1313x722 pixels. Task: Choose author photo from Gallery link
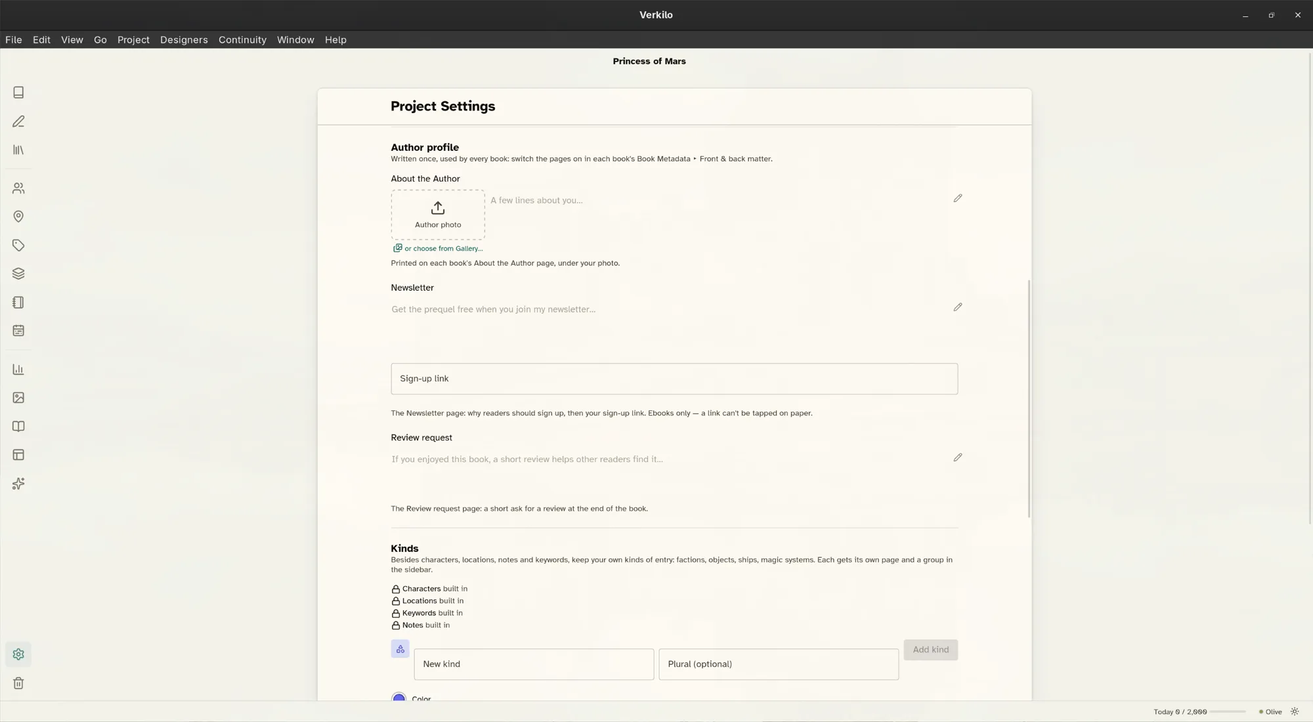click(438, 249)
